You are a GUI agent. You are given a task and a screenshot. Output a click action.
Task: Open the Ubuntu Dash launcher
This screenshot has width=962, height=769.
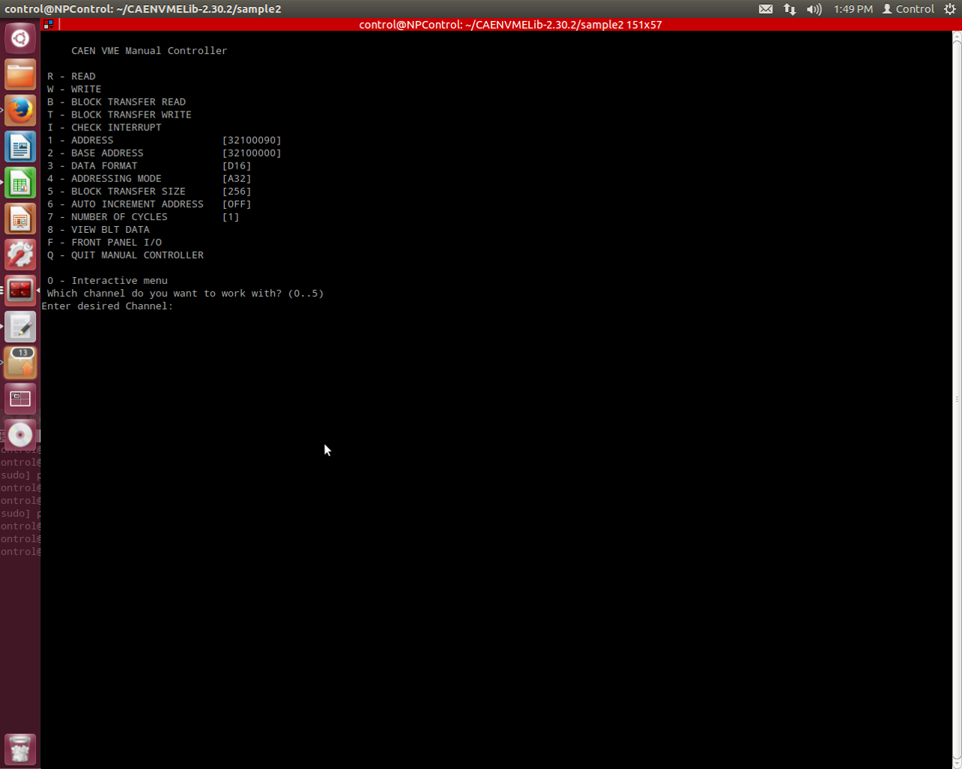click(x=20, y=38)
